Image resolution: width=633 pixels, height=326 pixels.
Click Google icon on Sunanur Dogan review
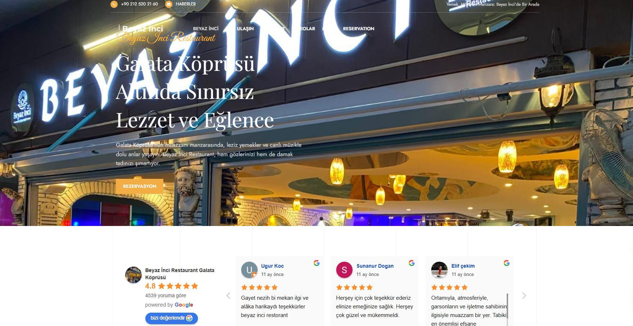[412, 263]
